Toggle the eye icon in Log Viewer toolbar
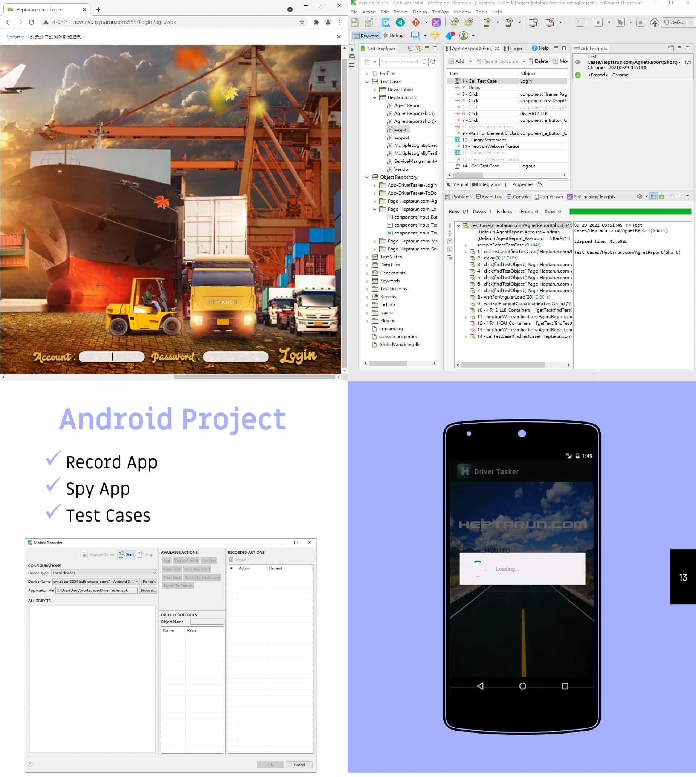 coord(639,196)
